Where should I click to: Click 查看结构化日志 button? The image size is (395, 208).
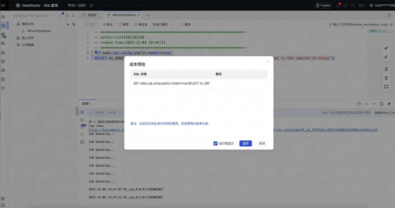click(x=384, y=113)
